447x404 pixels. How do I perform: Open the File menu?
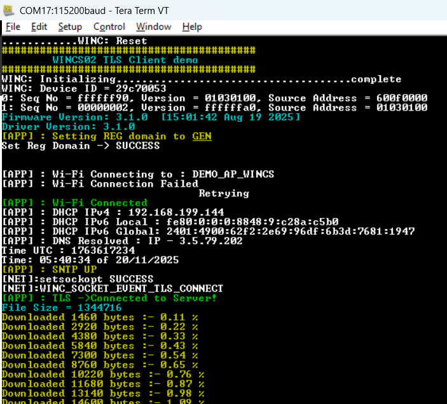(x=13, y=27)
